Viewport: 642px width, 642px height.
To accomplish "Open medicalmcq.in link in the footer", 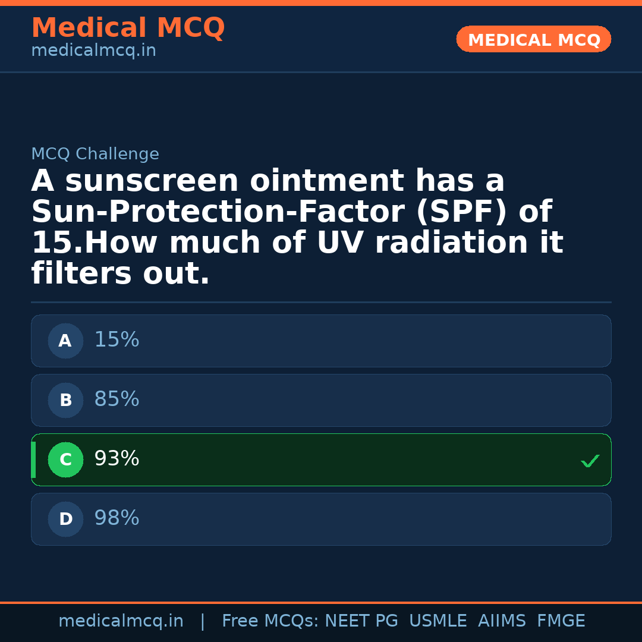I will [x=121, y=621].
